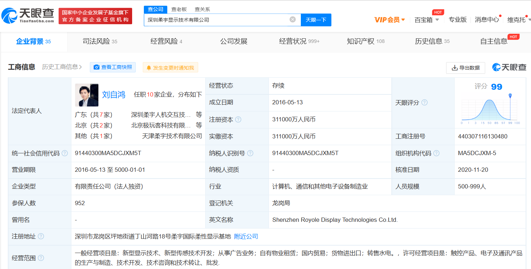
Task: Open the 经营风险 tab
Action: 167,42
